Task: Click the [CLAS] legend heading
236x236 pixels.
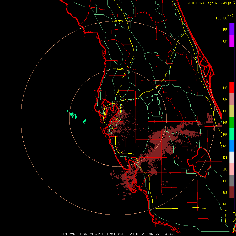Action: 222,18
